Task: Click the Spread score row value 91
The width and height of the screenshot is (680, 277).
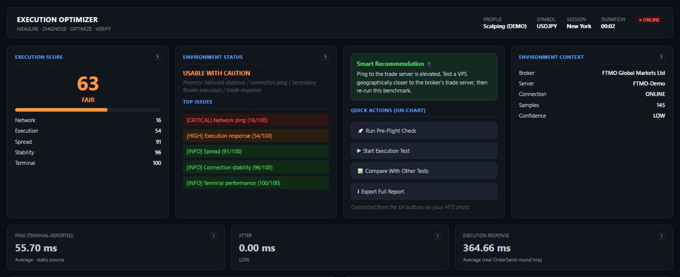Action: click(159, 142)
